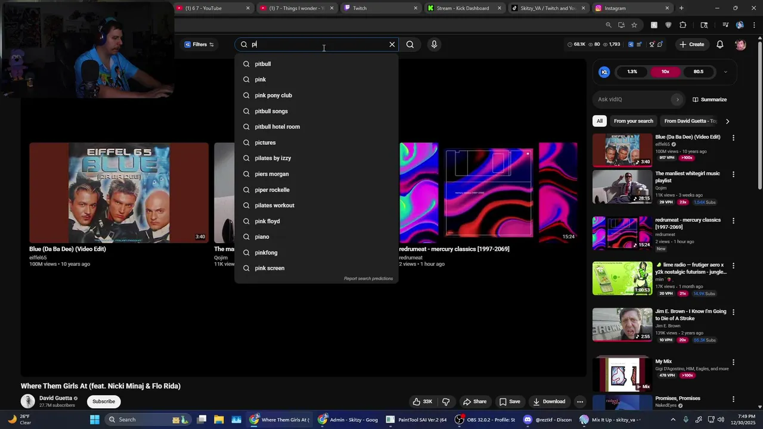Click the '10x' outlier score pill

pyautogui.click(x=665, y=71)
